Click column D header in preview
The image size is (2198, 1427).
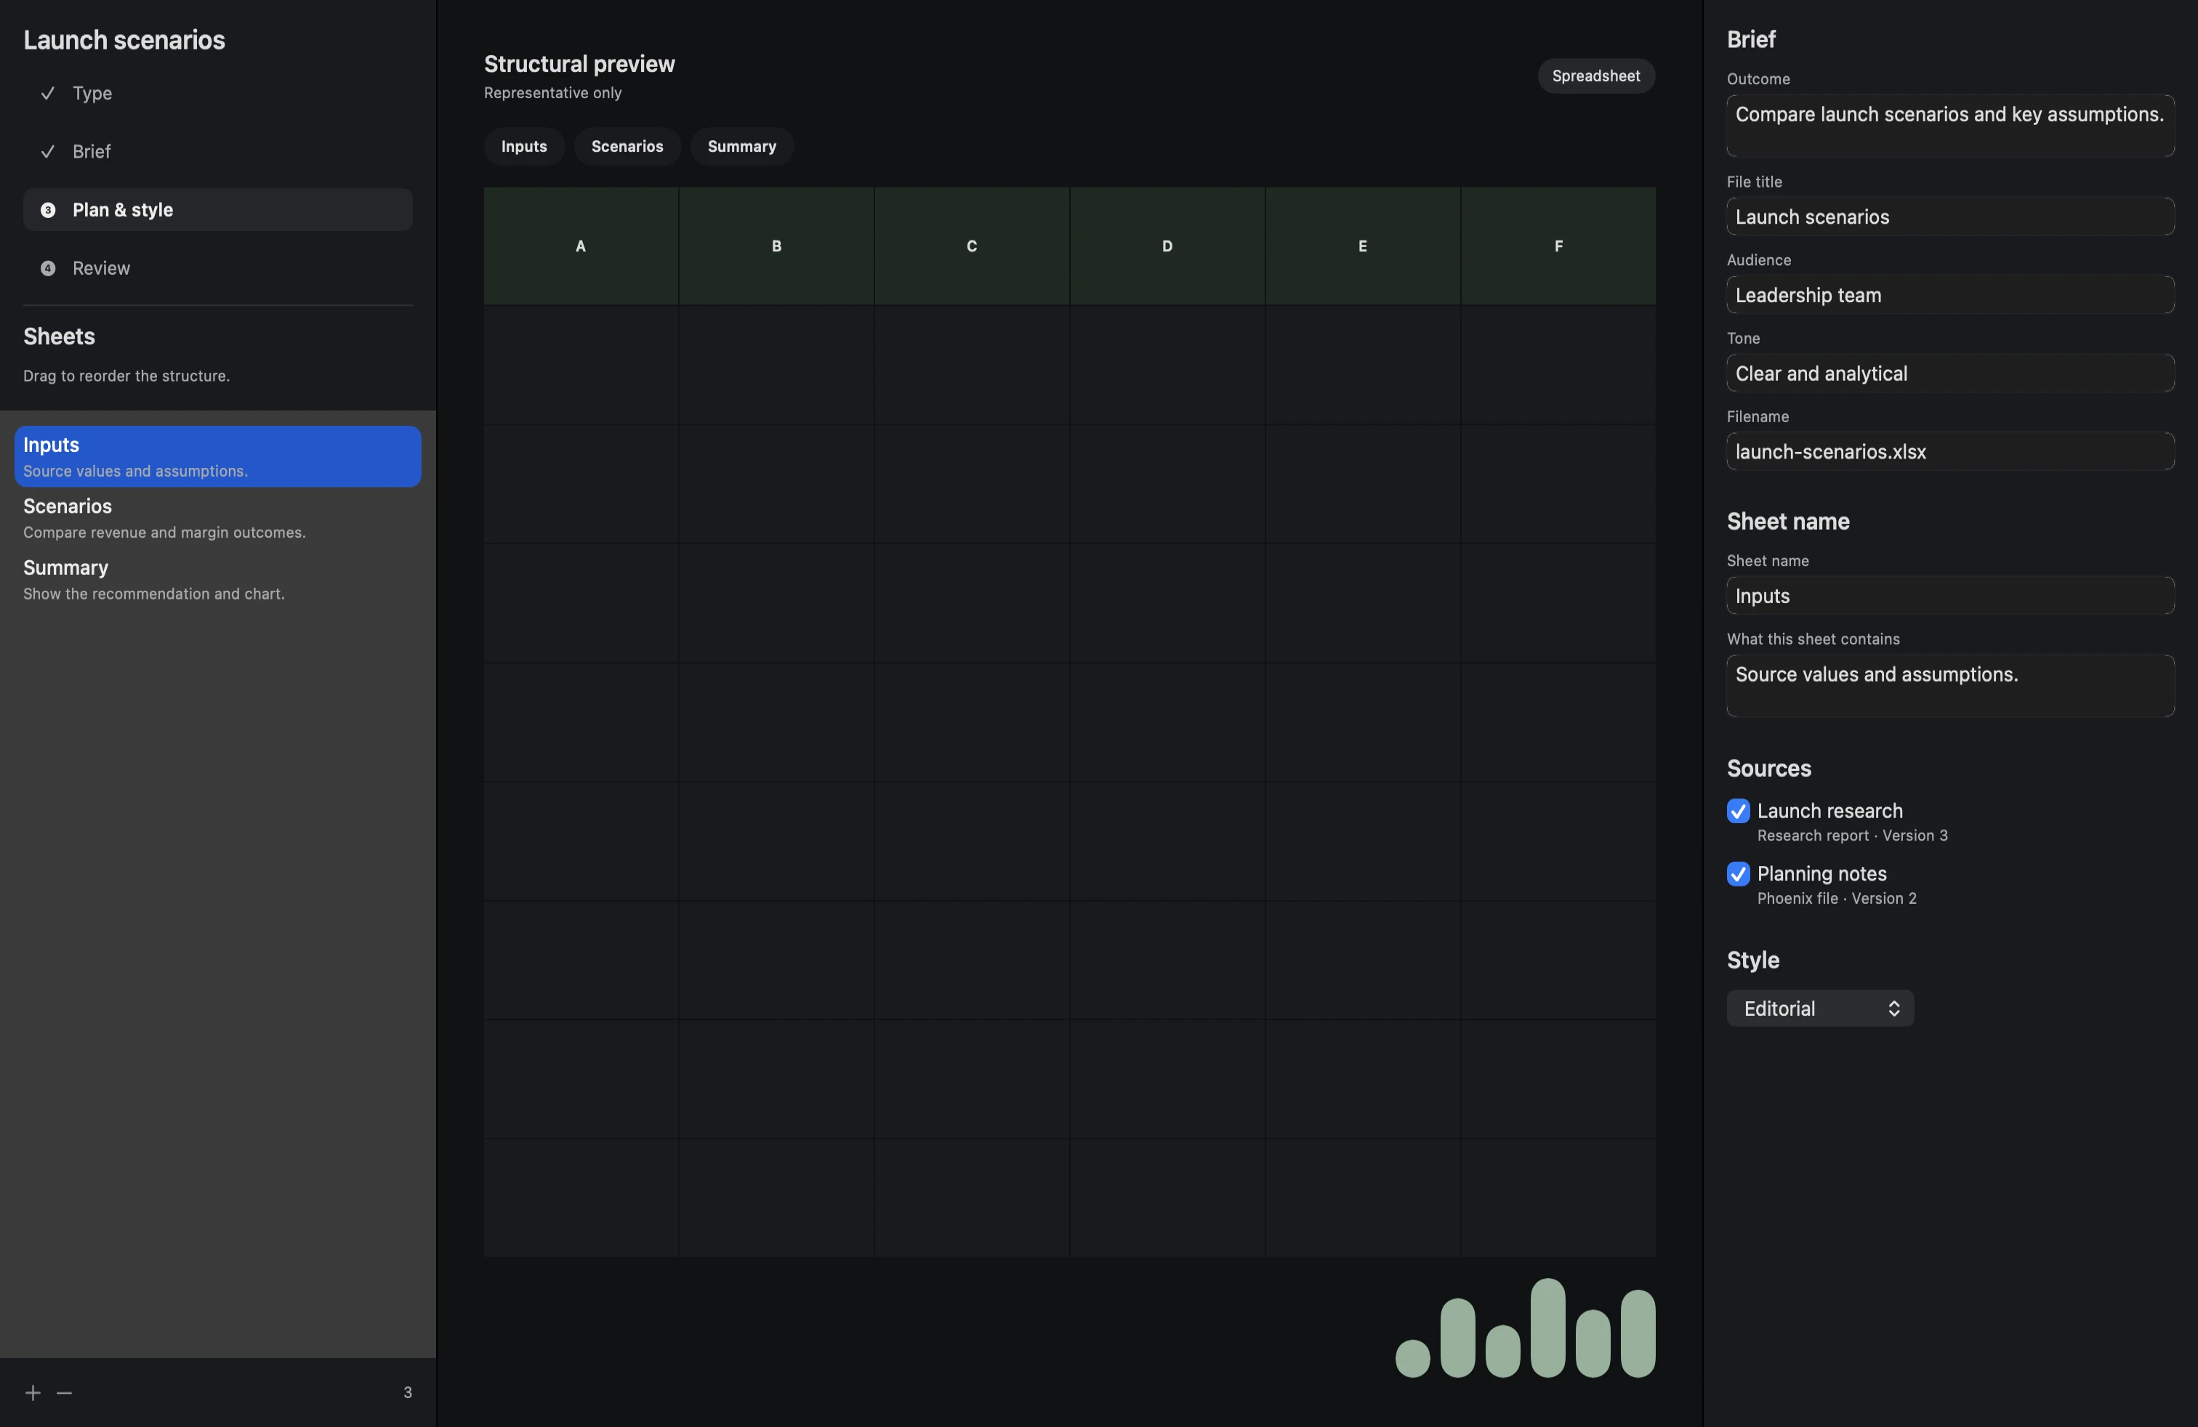point(1167,246)
